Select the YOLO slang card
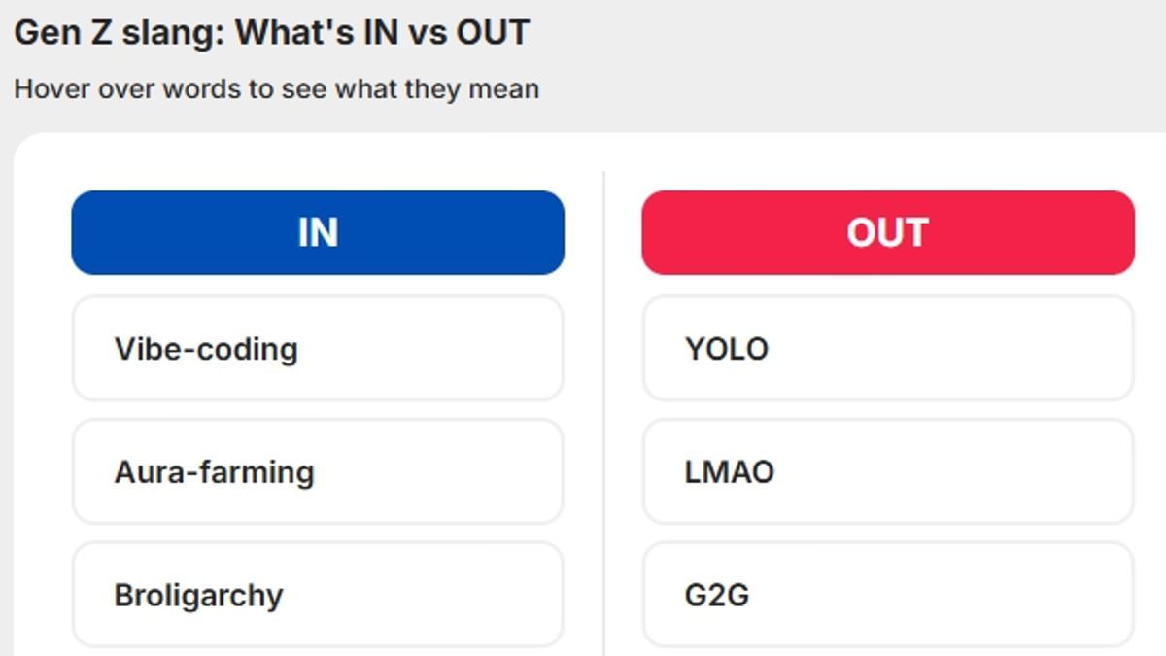This screenshot has height=656, width=1166. (887, 349)
